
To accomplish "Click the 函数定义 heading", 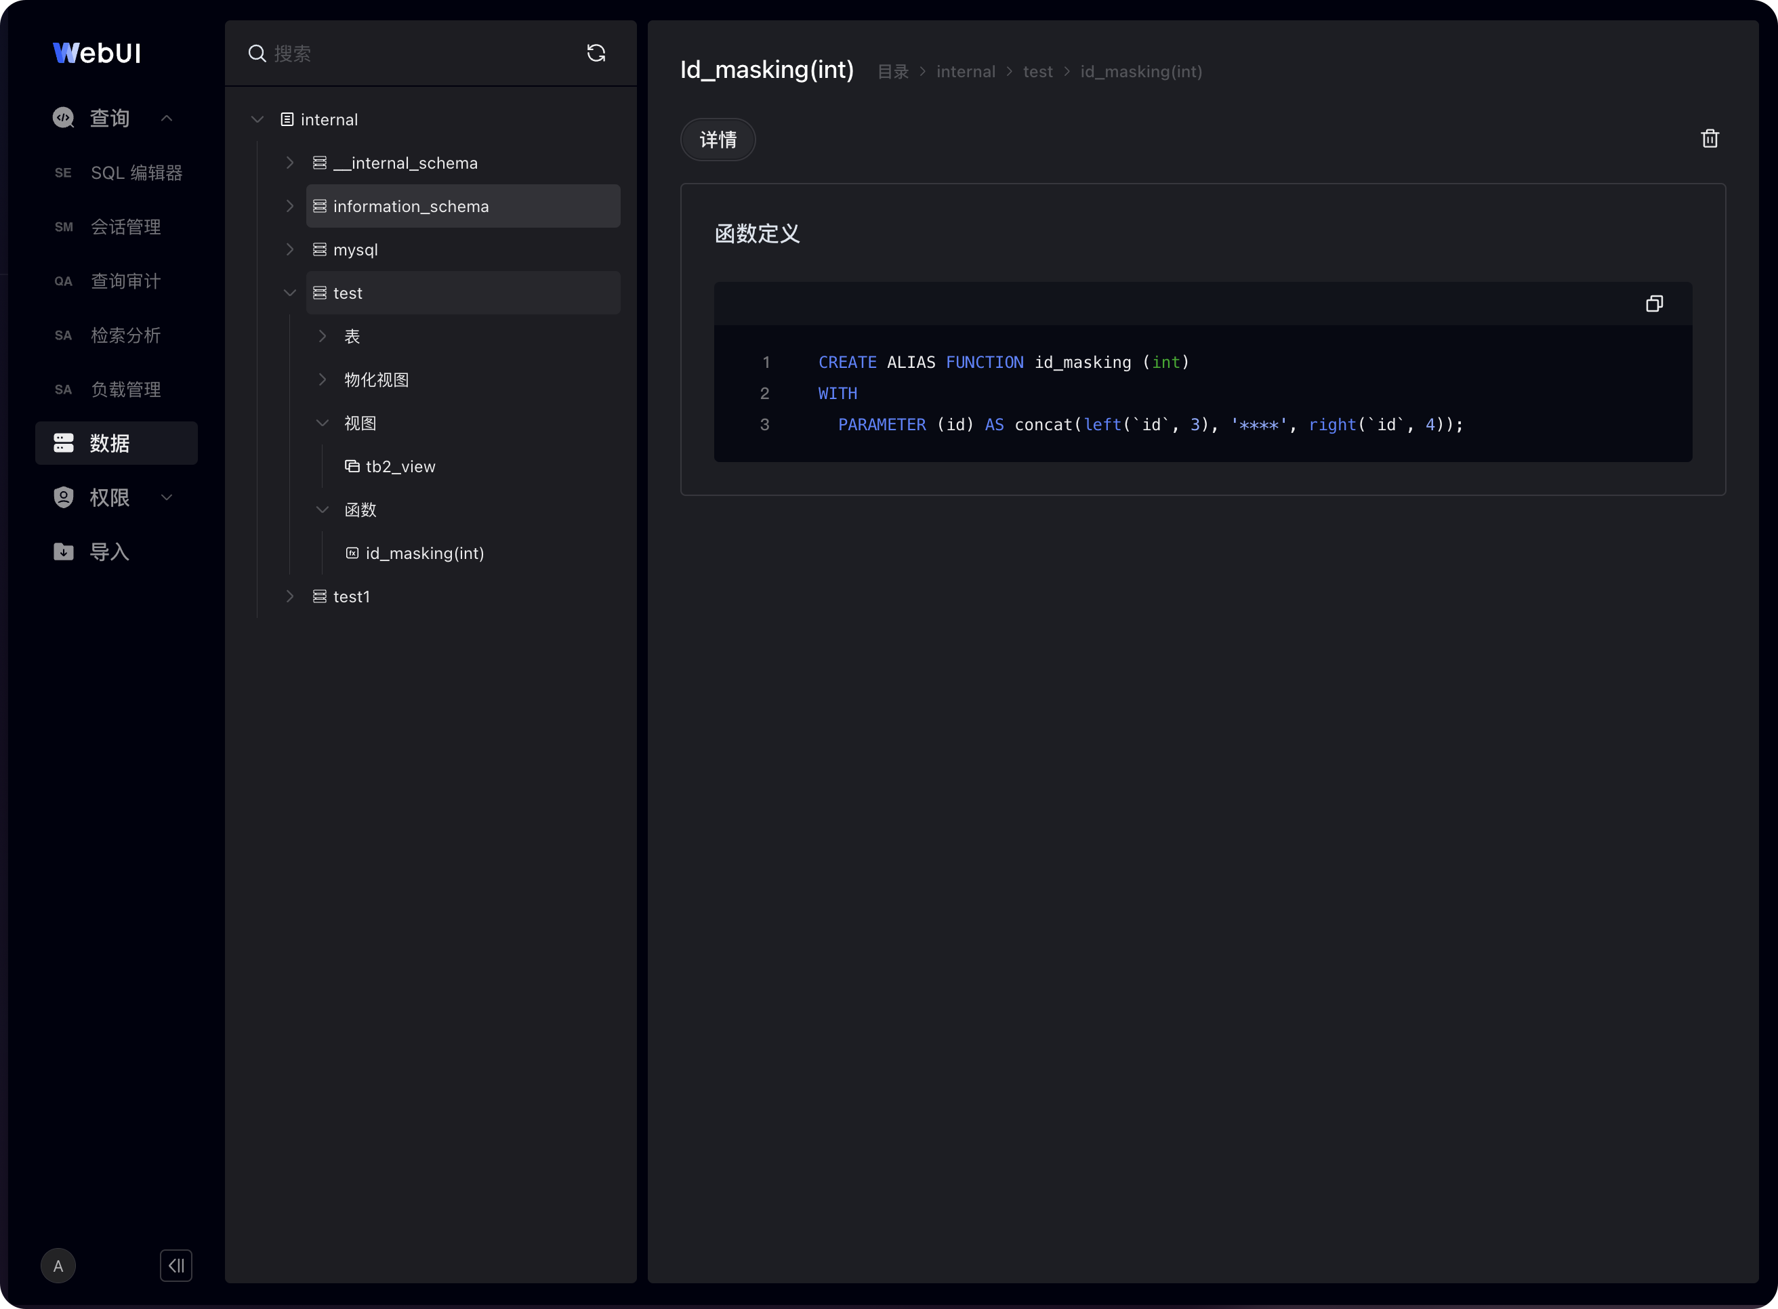I will coord(757,234).
